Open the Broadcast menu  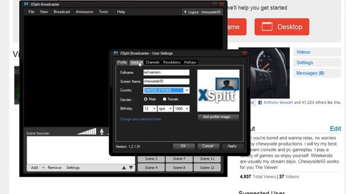tap(62, 12)
